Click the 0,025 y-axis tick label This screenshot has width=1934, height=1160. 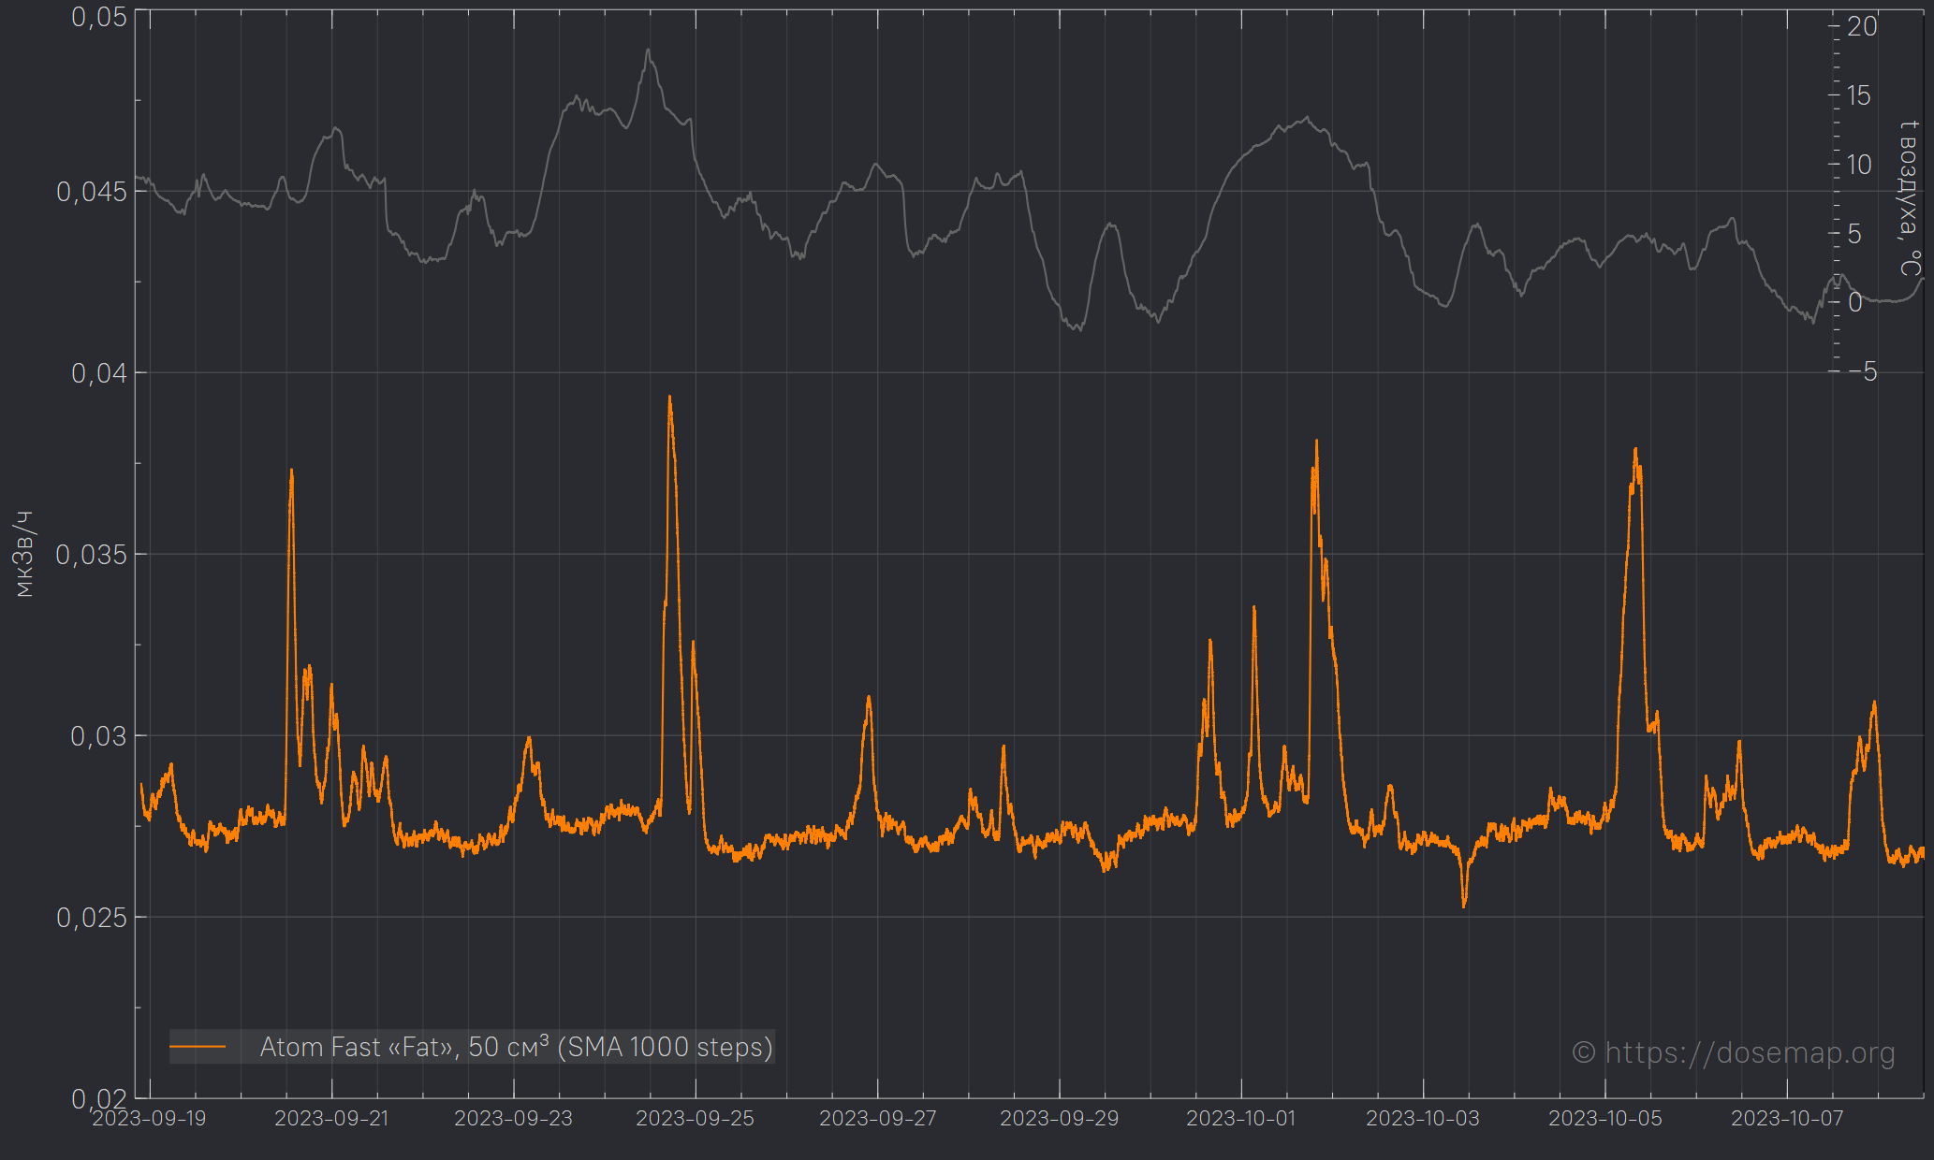click(x=92, y=918)
